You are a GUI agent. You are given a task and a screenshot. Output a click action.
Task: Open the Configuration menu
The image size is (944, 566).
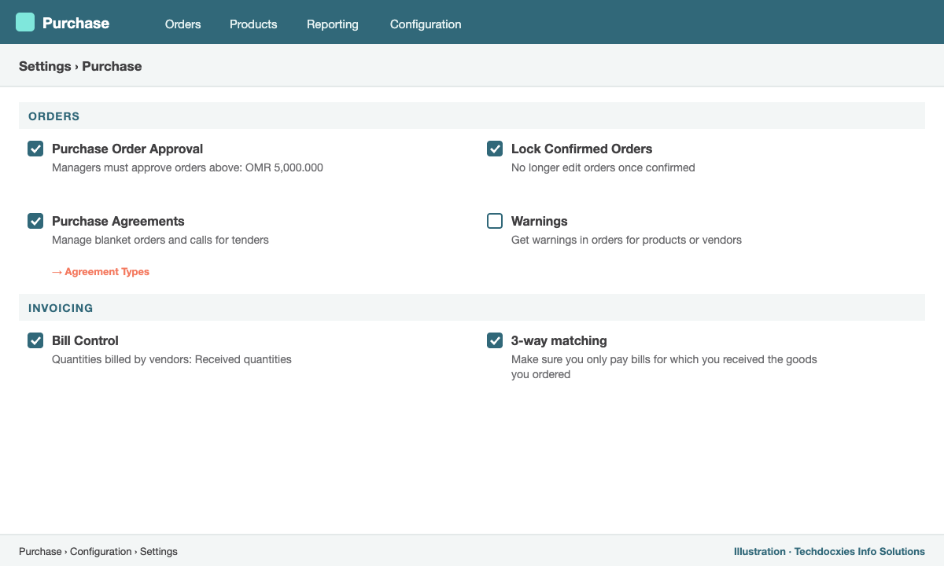426,24
